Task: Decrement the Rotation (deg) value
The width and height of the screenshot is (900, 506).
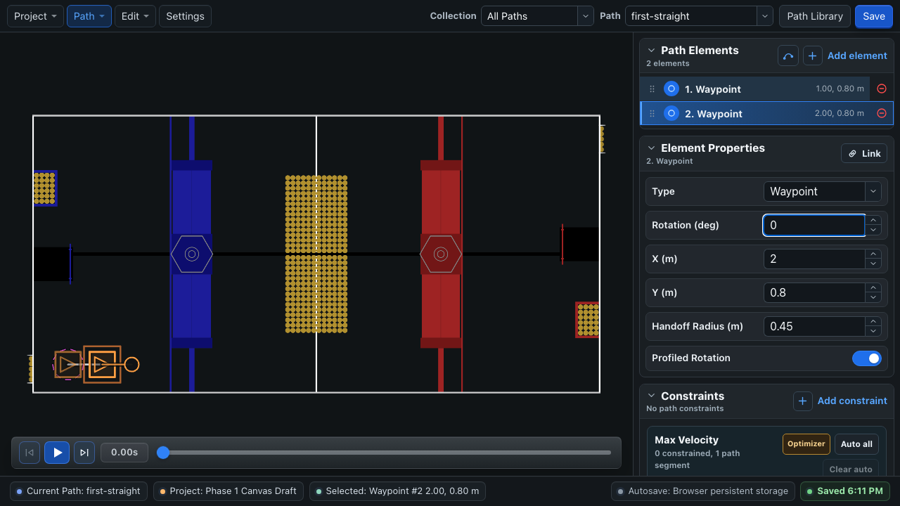Action: tap(873, 230)
